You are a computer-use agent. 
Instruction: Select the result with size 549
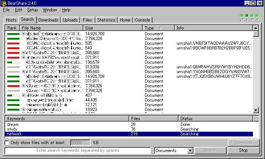click(x=129, y=48)
